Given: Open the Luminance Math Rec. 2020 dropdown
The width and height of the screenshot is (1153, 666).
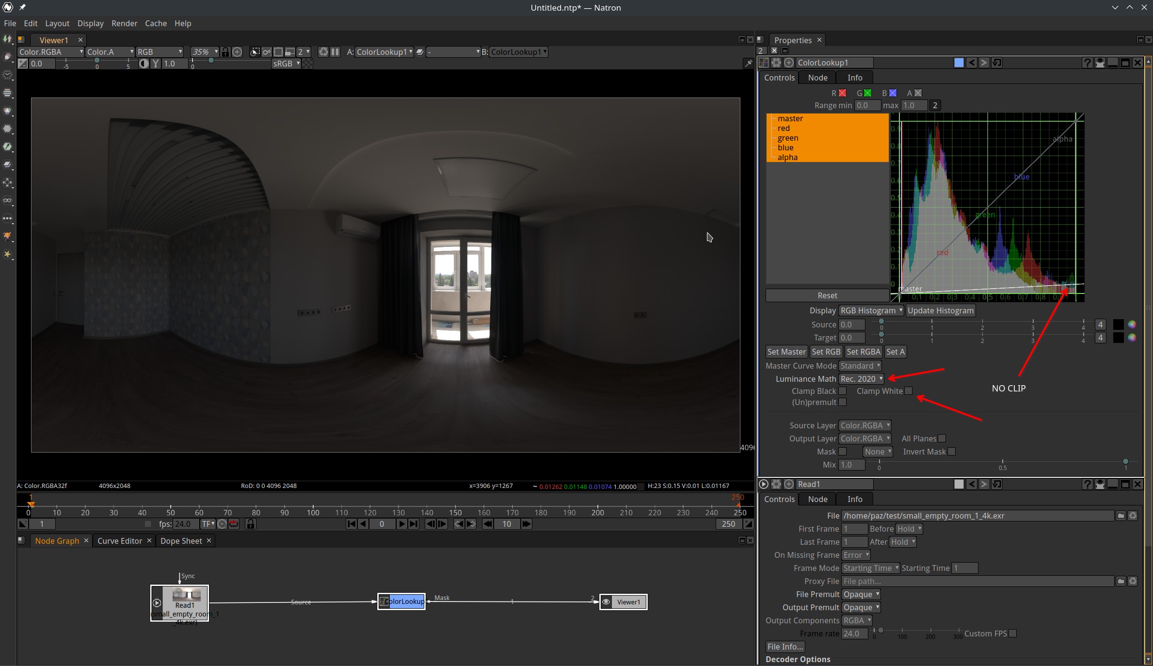Looking at the screenshot, I should (861, 379).
